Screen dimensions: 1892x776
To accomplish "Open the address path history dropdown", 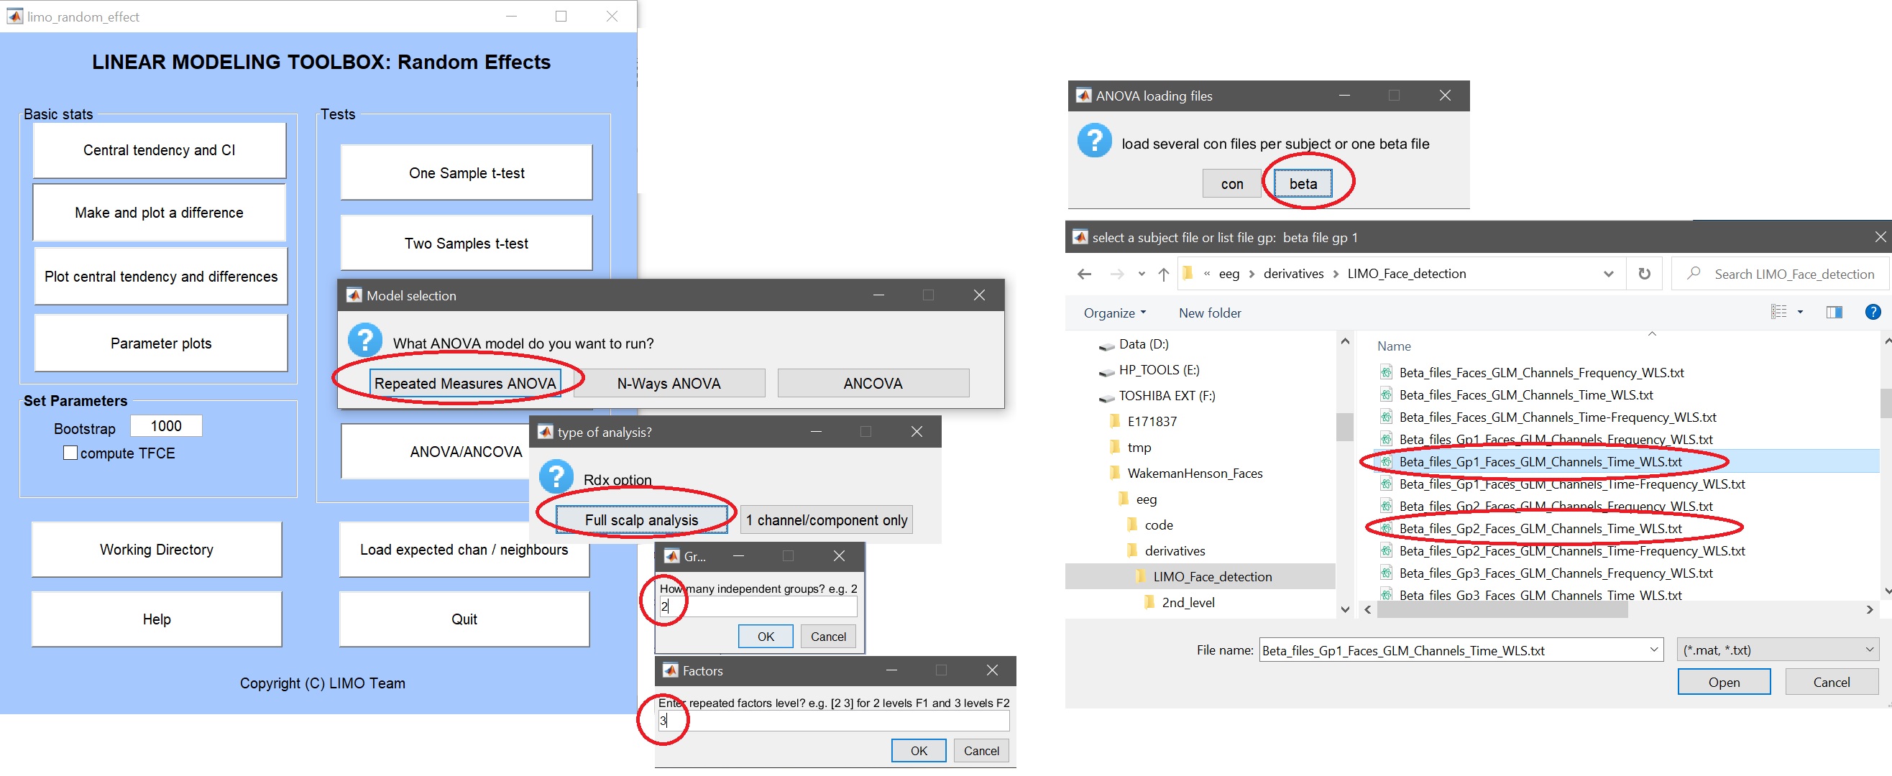I will [x=1609, y=274].
